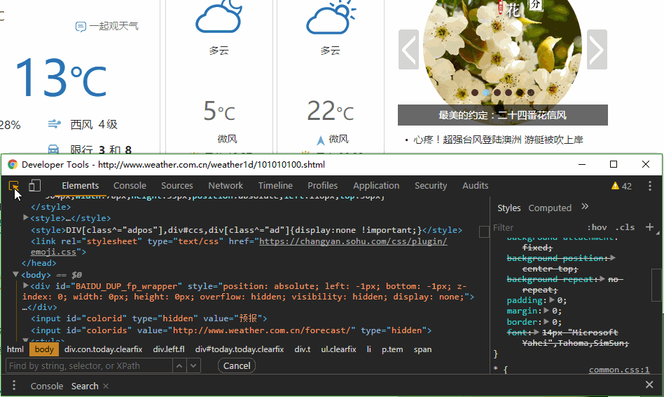Go to next search result arrow
Viewport: 664px width, 397px height.
tap(193, 365)
